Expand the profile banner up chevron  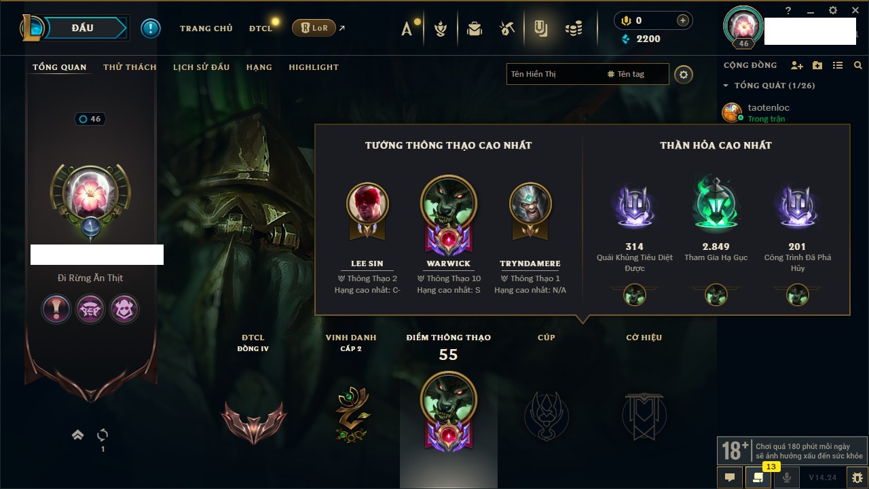(78, 435)
